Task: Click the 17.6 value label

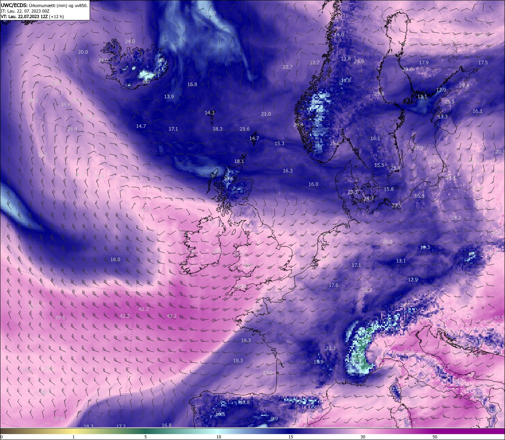Action: (333, 285)
